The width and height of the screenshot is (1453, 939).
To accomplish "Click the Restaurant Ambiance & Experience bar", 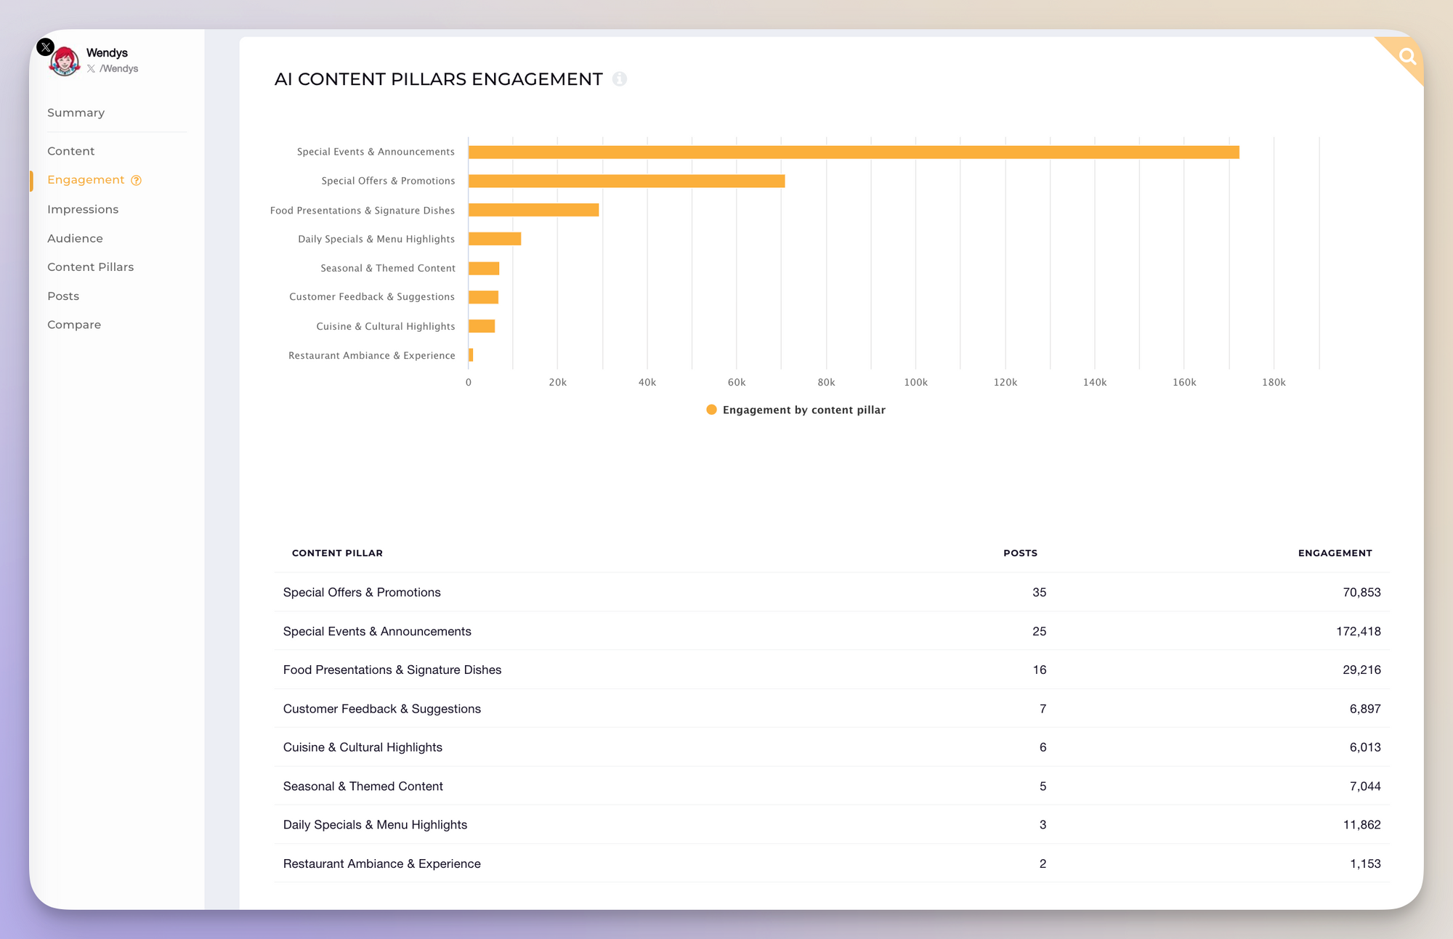I will pyautogui.click(x=471, y=355).
